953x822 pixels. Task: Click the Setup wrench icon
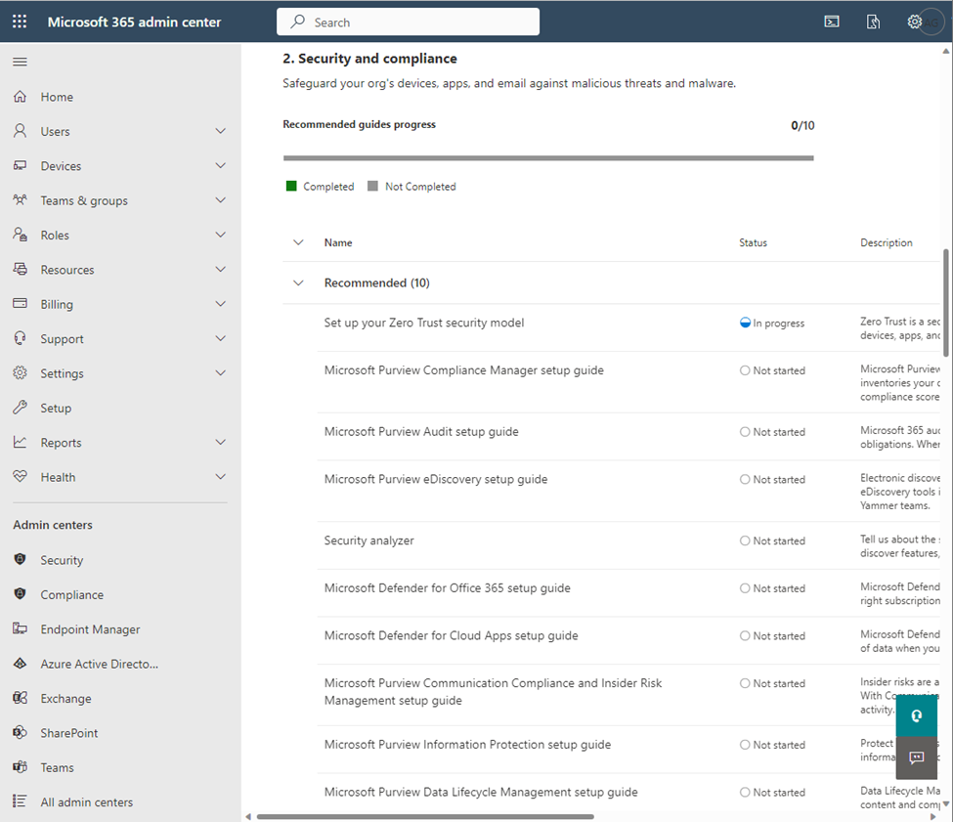coord(21,407)
